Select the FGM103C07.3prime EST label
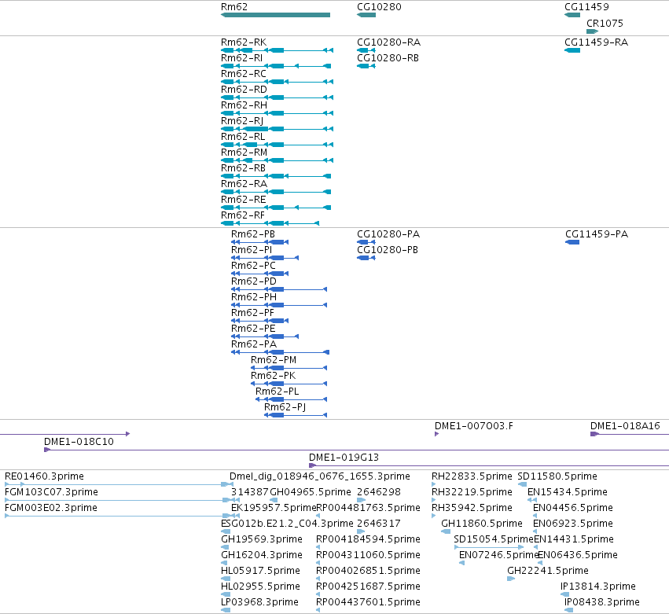The image size is (669, 614). tap(51, 492)
